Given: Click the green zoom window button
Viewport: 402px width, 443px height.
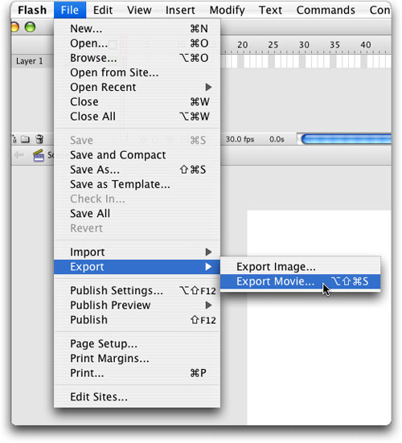Looking at the screenshot, I should pos(30,27).
